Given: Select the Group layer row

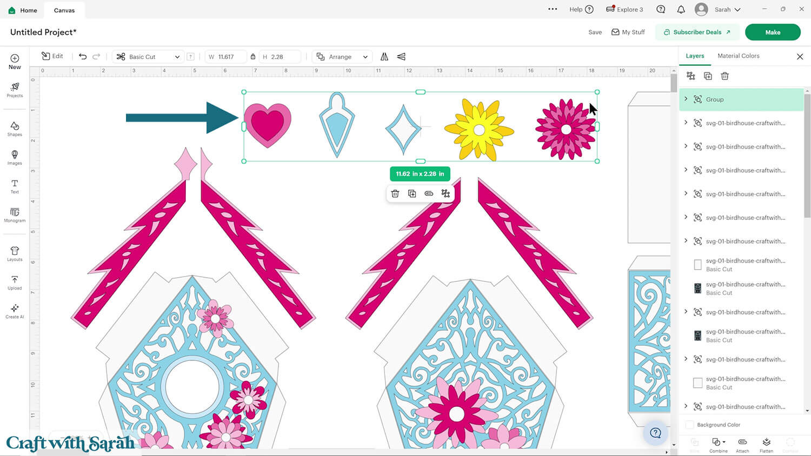Looking at the screenshot, I should click(x=741, y=99).
